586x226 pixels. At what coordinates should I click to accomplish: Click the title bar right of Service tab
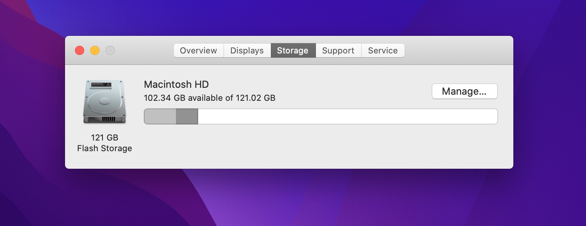coord(459,50)
